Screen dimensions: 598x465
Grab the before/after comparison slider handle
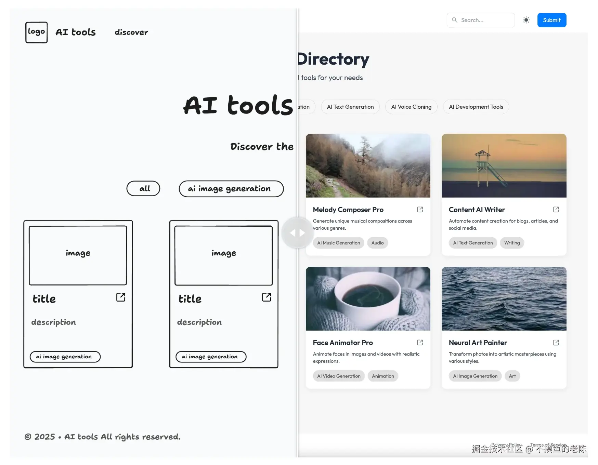[x=298, y=233]
